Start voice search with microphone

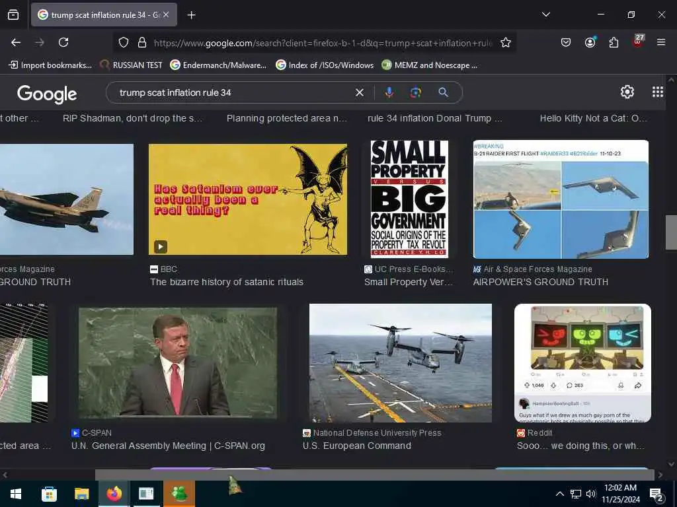click(389, 92)
